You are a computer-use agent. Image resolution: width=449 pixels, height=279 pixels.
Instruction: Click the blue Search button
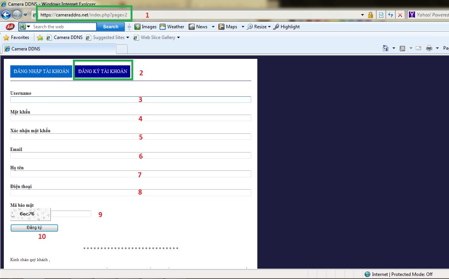[111, 27]
